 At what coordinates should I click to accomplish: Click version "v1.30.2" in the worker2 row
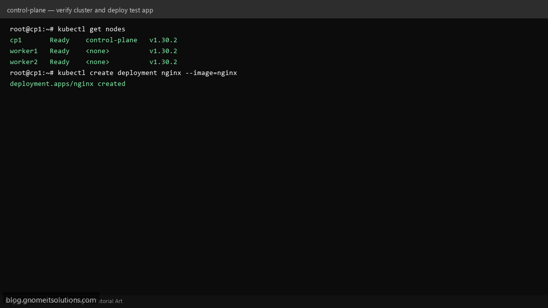pyautogui.click(x=163, y=62)
